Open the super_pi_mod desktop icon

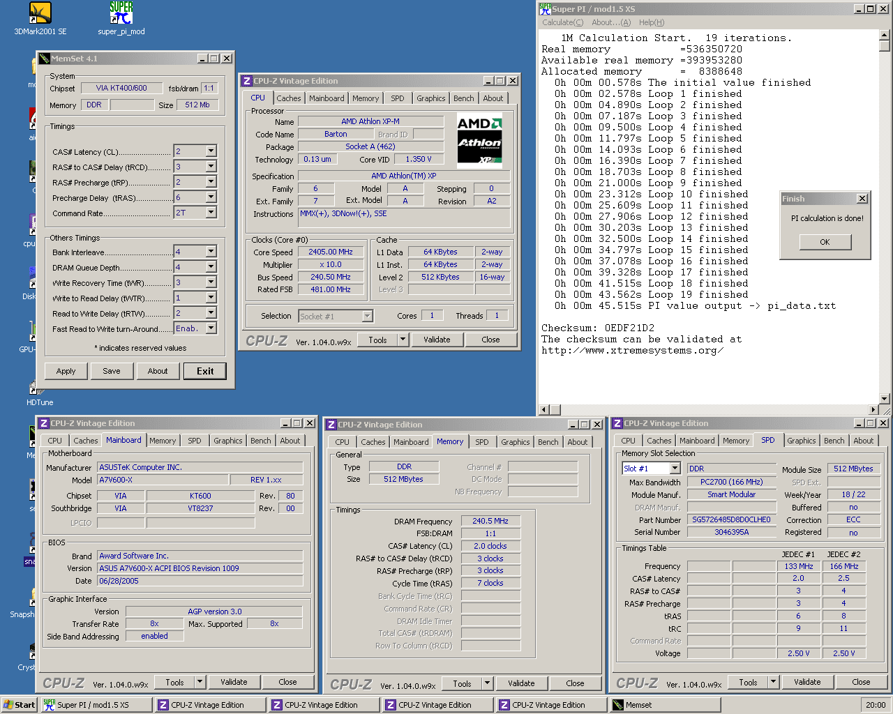(120, 12)
